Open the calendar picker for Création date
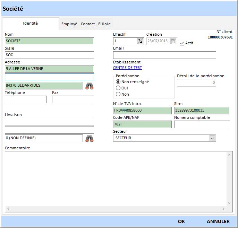Image resolution: width=238 pixels, height=228 pixels. click(x=173, y=41)
